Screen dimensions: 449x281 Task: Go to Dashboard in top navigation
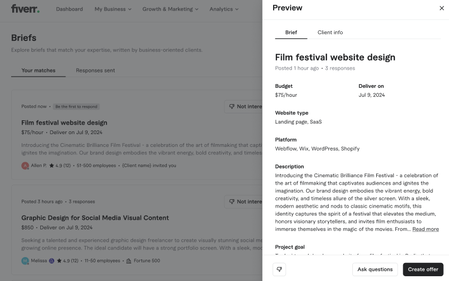69,9
